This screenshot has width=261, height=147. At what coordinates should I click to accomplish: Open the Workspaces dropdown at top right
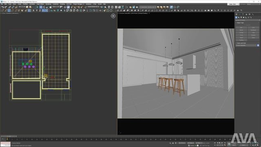254,4
